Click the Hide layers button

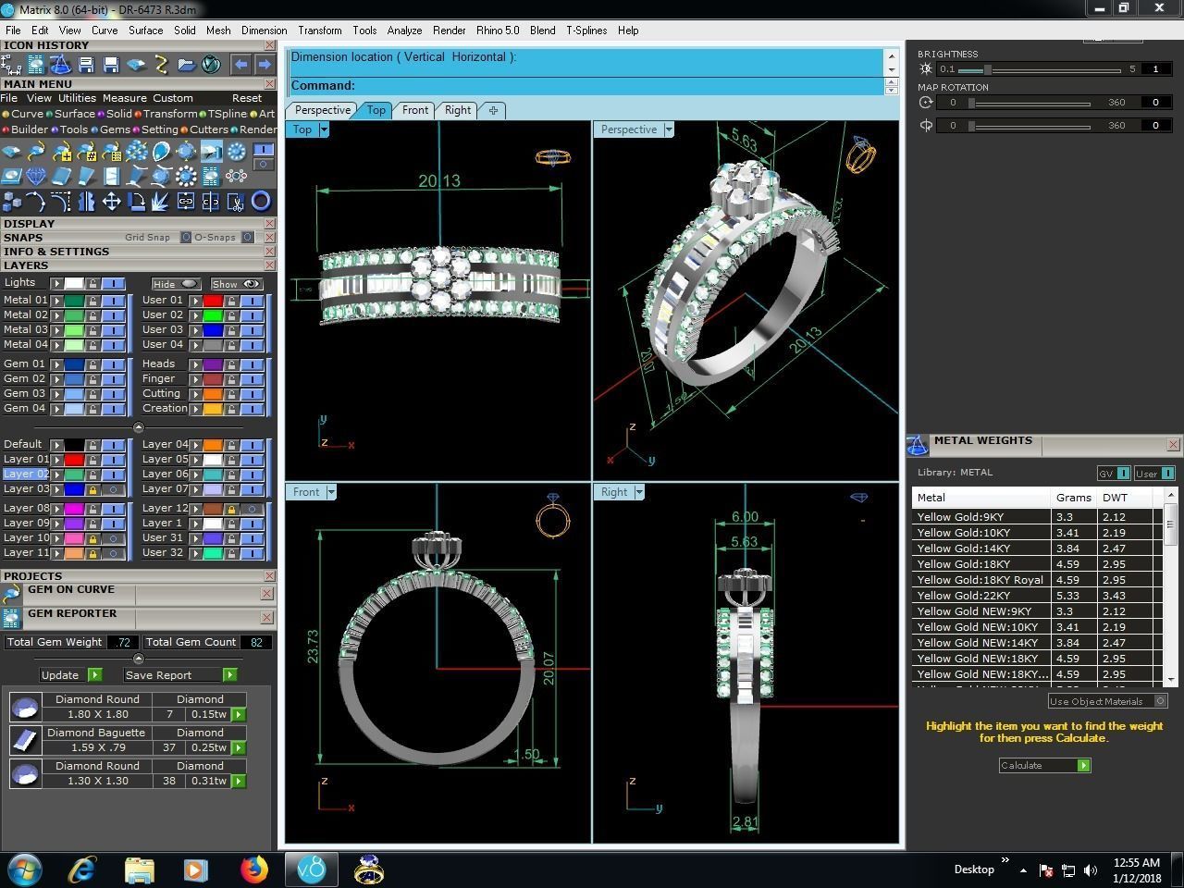[176, 284]
